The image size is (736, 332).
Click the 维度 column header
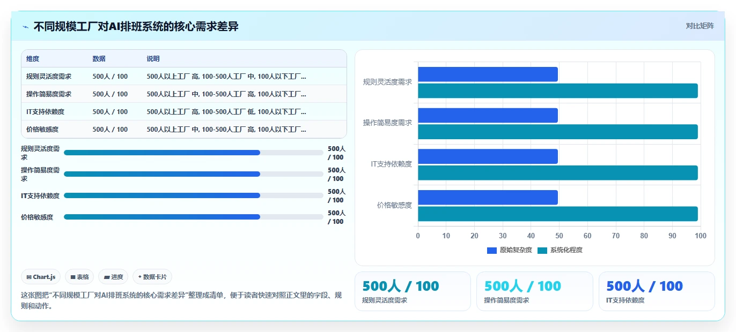(x=33, y=59)
